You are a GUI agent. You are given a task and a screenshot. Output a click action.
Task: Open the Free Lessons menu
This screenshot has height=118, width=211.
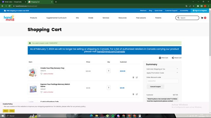(x=141, y=18)
